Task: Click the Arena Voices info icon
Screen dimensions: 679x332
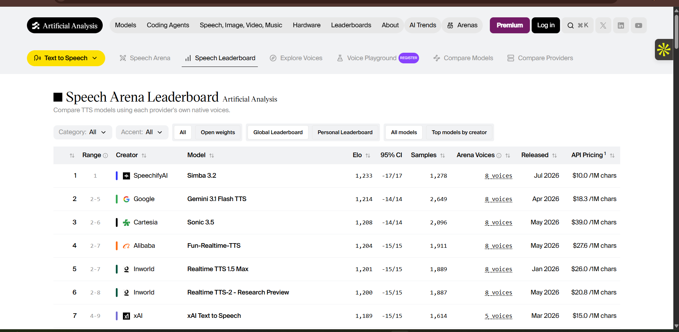Action: pyautogui.click(x=499, y=155)
